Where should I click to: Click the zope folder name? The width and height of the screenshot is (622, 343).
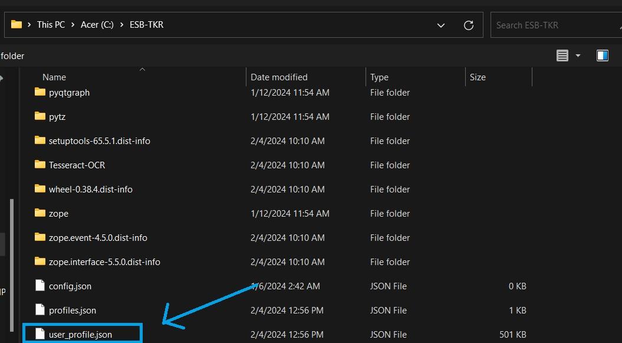[x=58, y=214]
